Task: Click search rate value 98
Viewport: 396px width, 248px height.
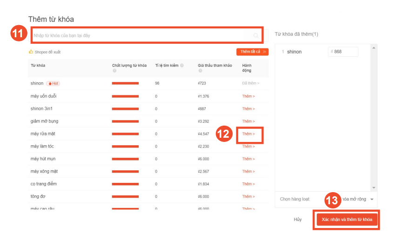Action: point(157,83)
